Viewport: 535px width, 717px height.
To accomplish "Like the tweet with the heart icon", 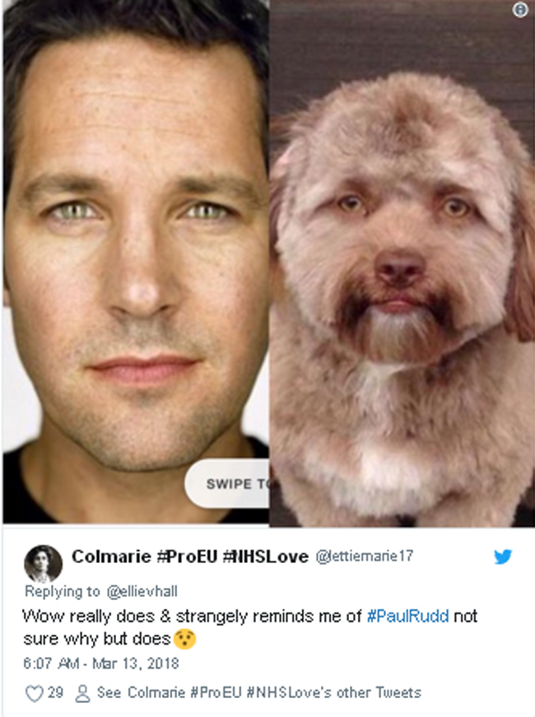I will click(x=34, y=693).
